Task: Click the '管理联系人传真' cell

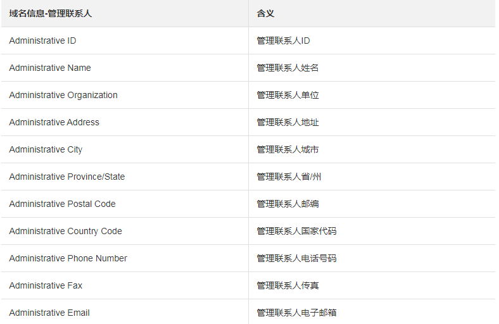Action: coord(287,285)
